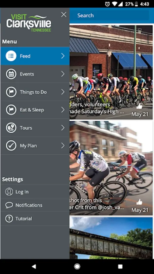The image size is (154, 274).
Task: Tap the Eat & Sleep flag icon
Action: tap(11, 110)
